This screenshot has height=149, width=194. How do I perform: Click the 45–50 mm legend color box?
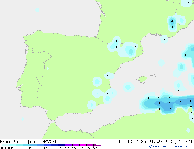tap(90, 145)
